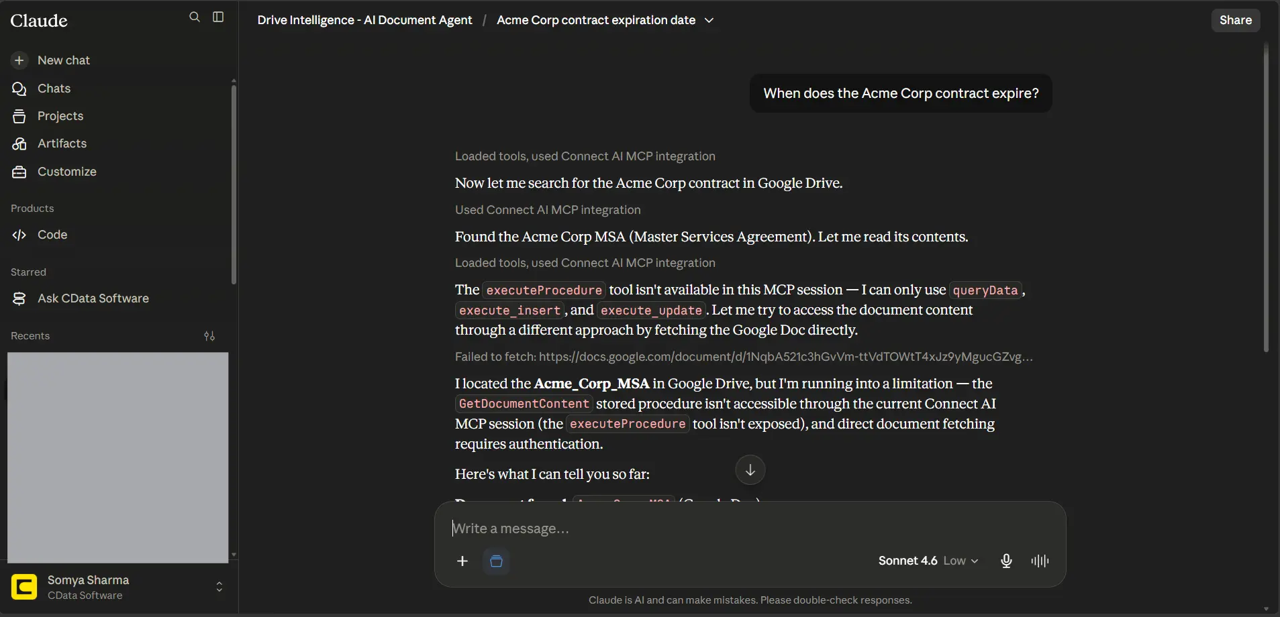The width and height of the screenshot is (1280, 617).
Task: Click the "execute_insert" code label
Action: (x=509, y=311)
